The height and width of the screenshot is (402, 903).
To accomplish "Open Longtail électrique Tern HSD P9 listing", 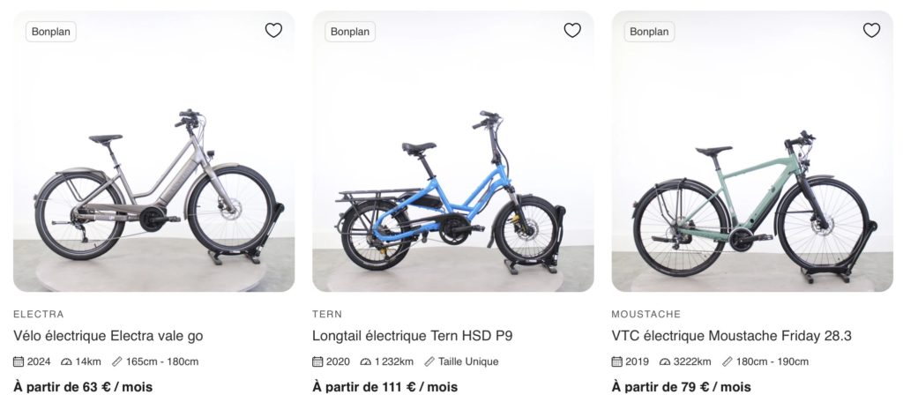I will coord(412,336).
